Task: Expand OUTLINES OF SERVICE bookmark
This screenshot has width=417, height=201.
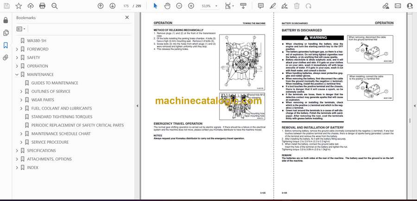Action: point(21,91)
